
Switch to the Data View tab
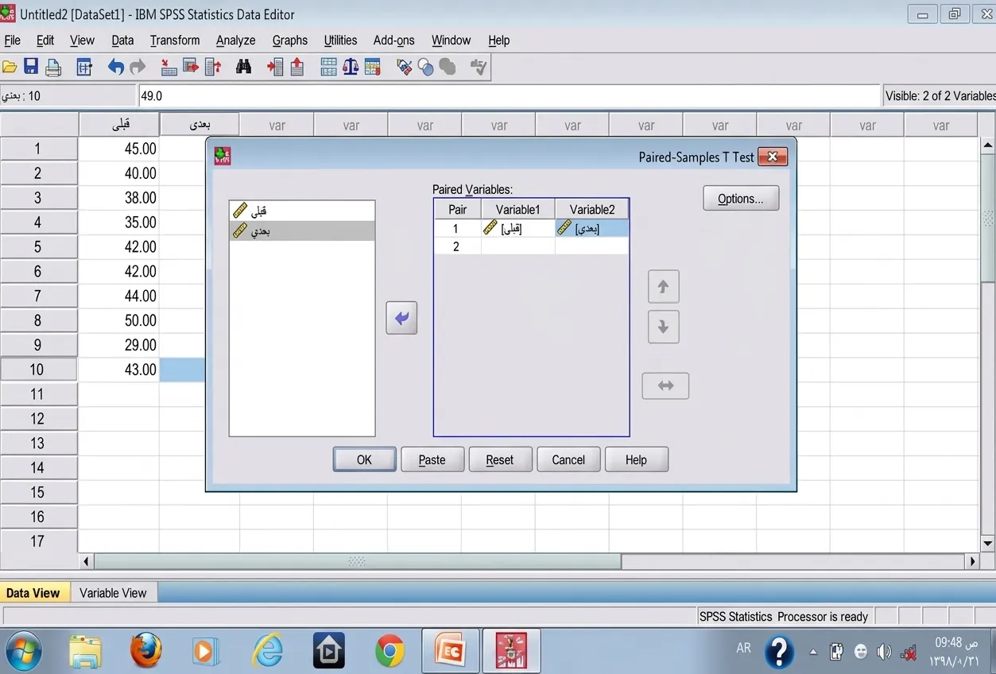33,593
